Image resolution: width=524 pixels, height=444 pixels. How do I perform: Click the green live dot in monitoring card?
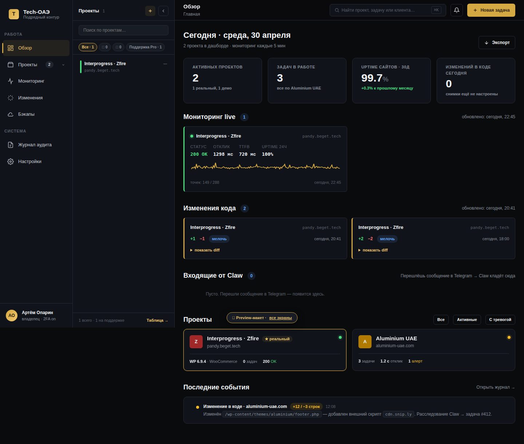192,136
